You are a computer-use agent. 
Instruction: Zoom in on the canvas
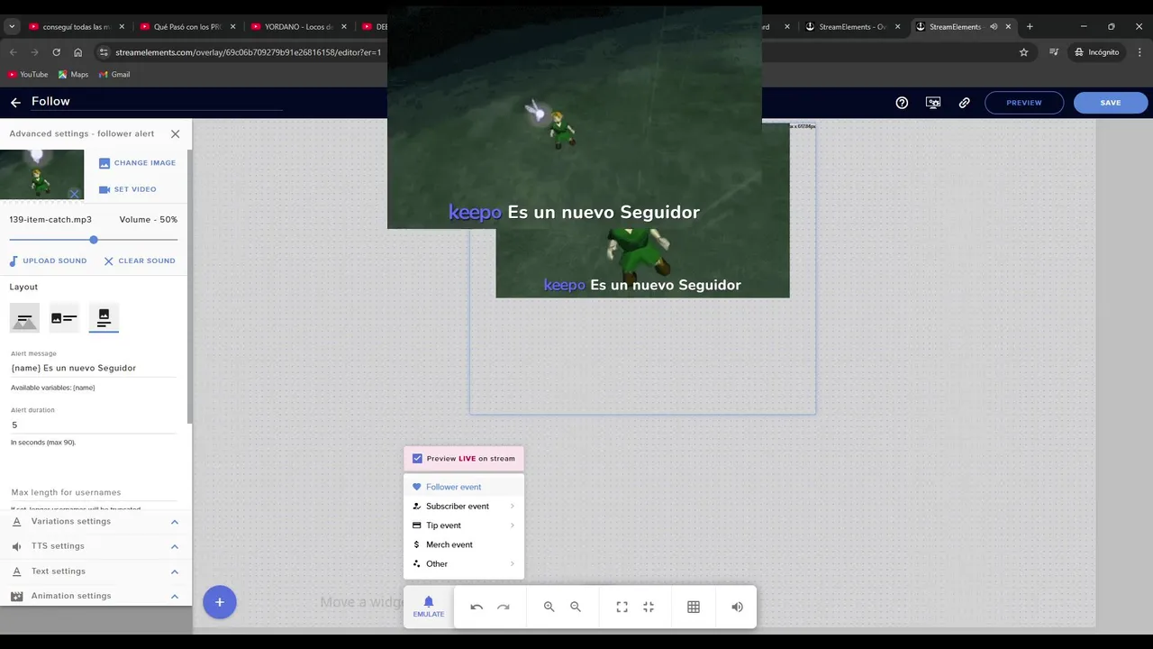(549, 608)
